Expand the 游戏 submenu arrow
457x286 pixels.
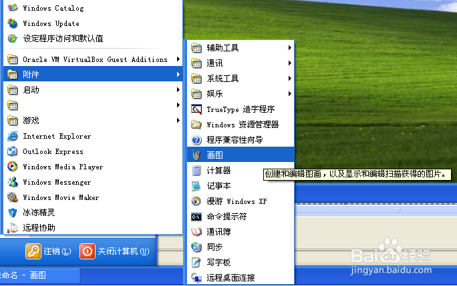(x=178, y=121)
